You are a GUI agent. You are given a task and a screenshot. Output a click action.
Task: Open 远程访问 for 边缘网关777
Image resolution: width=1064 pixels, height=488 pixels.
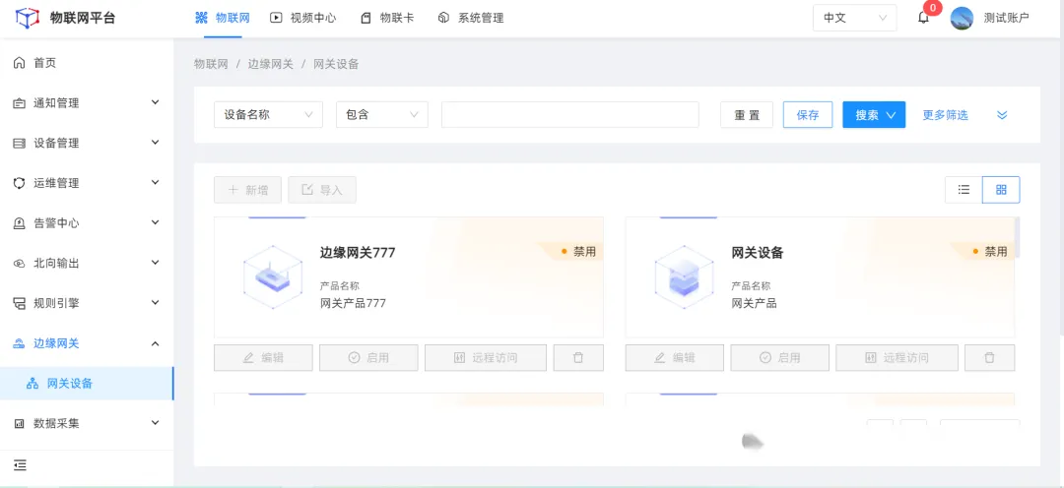485,358
